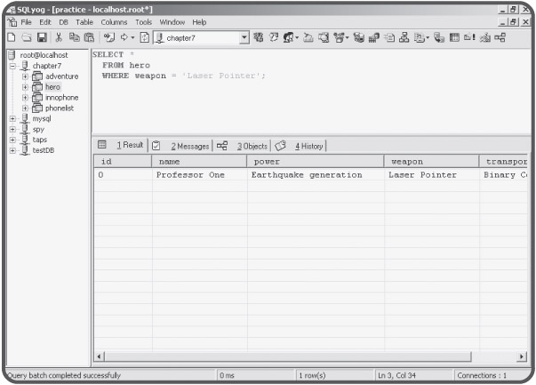Image resolution: width=536 pixels, height=385 pixels.
Task: Switch to the 4 History tab
Action: (x=309, y=145)
